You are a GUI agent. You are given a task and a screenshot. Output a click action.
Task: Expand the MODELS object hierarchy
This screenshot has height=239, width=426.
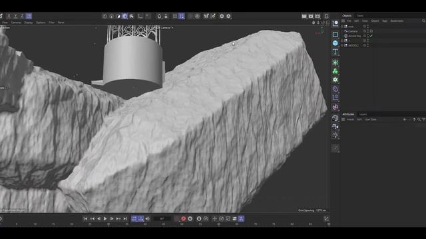(x=342, y=45)
